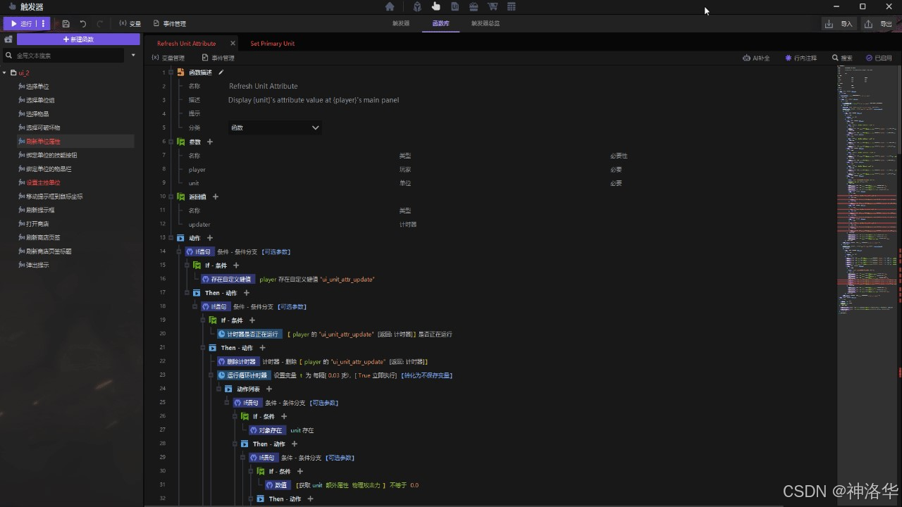Click the code minimap on the right

pos(868,190)
